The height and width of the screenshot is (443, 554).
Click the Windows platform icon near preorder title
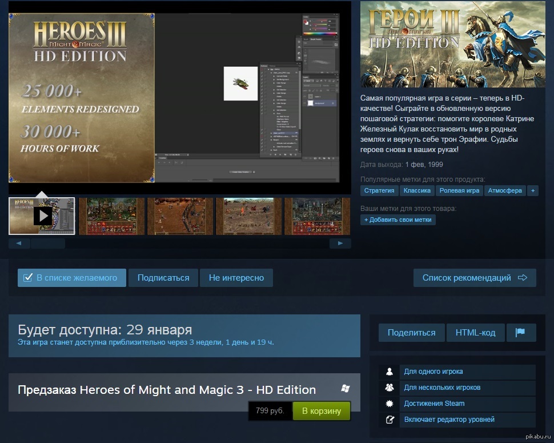(345, 389)
